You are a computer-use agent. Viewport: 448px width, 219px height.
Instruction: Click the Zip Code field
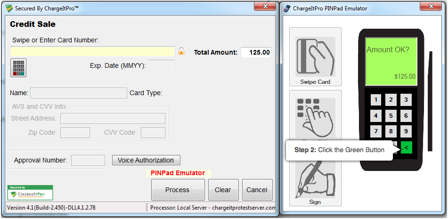click(x=75, y=132)
